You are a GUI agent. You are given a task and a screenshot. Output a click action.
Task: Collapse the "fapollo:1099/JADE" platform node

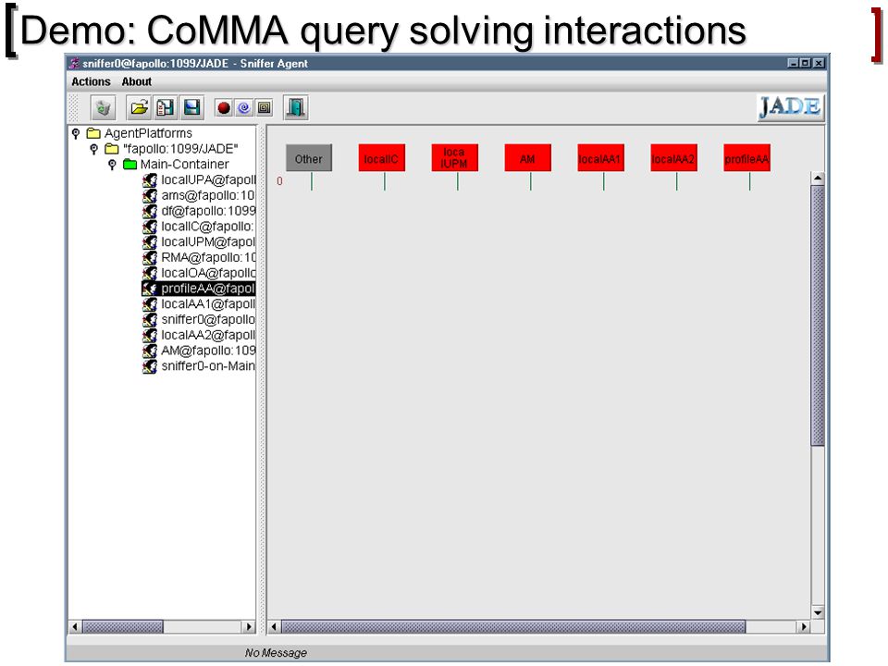(94, 149)
